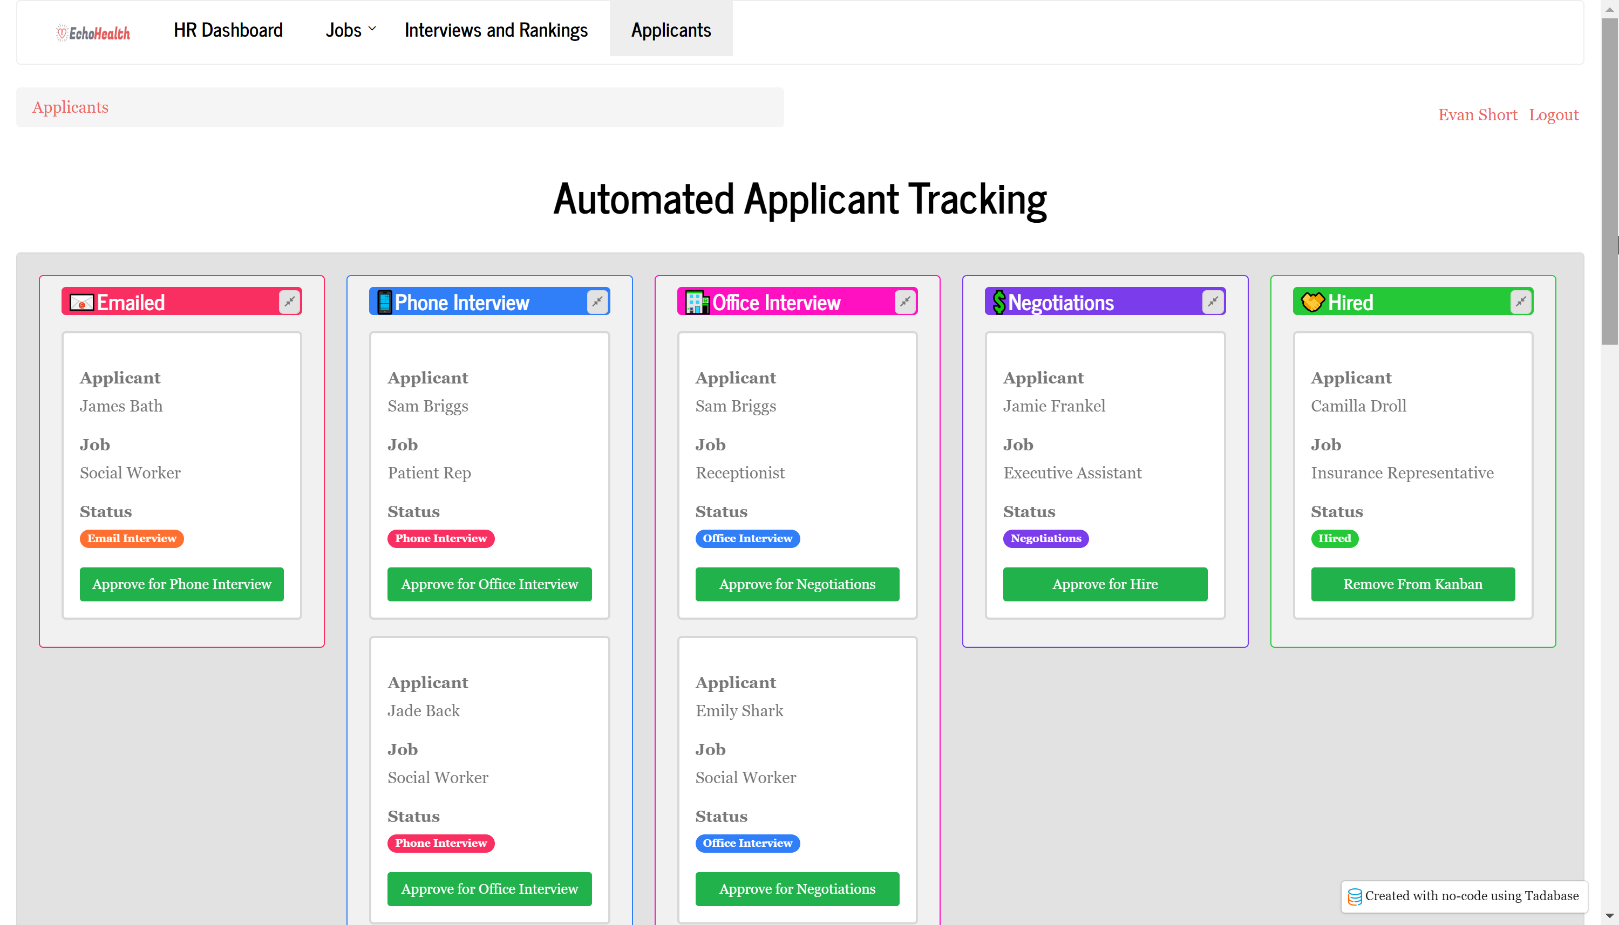
Task: Approve Sam Briggs Patient Rep for Office Interview
Action: [489, 584]
